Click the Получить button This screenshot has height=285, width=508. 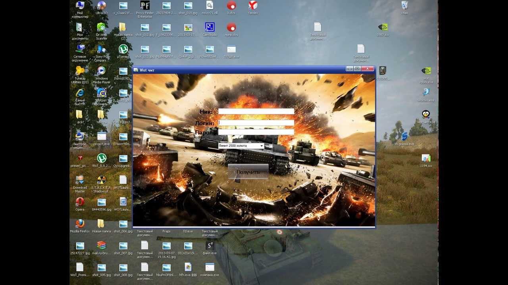coord(248,172)
